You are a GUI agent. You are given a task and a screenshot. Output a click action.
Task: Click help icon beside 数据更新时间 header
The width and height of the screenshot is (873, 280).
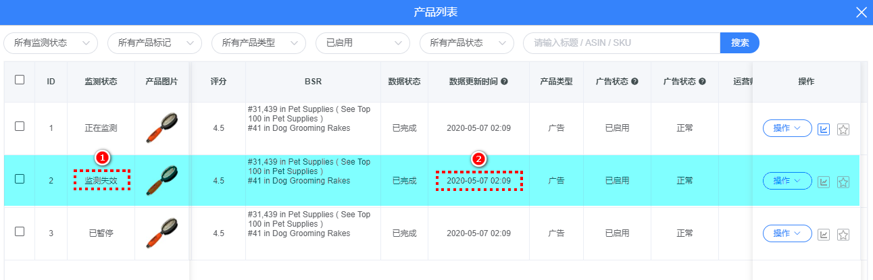pos(504,82)
